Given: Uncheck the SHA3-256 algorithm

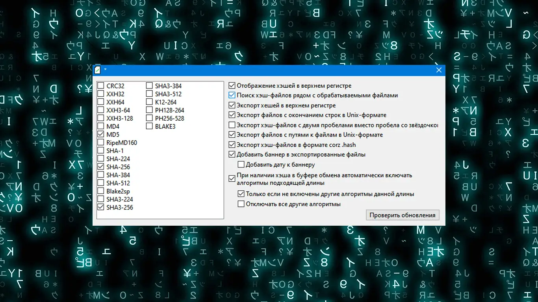Looking at the screenshot, I should pyautogui.click(x=101, y=208).
